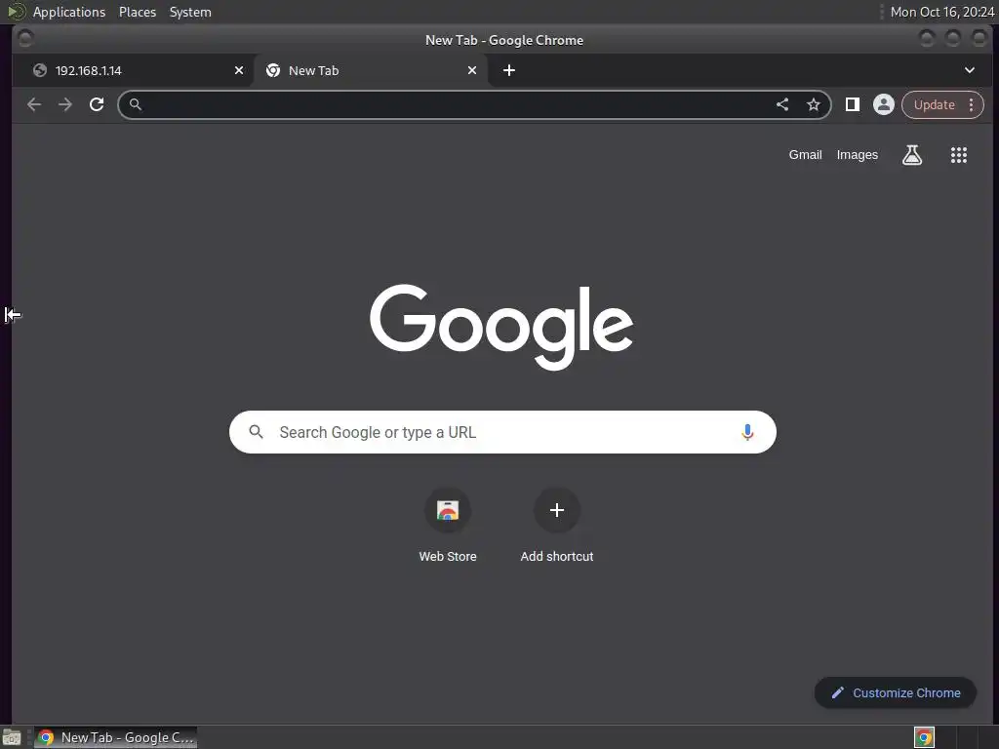Go back using the browser back arrow
The height and width of the screenshot is (749, 999).
coord(34,104)
